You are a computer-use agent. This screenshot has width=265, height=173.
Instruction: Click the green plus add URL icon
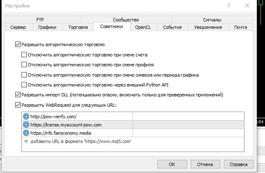pos(26,141)
